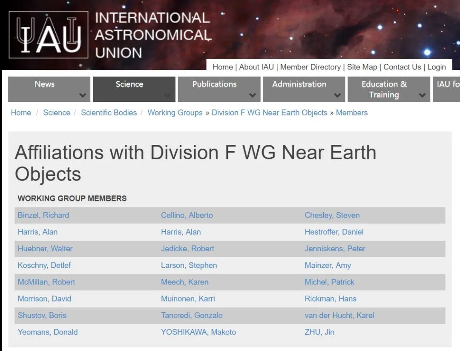Open member Hestroffer, Daniel
Image resolution: width=460 pixels, height=351 pixels.
point(334,232)
